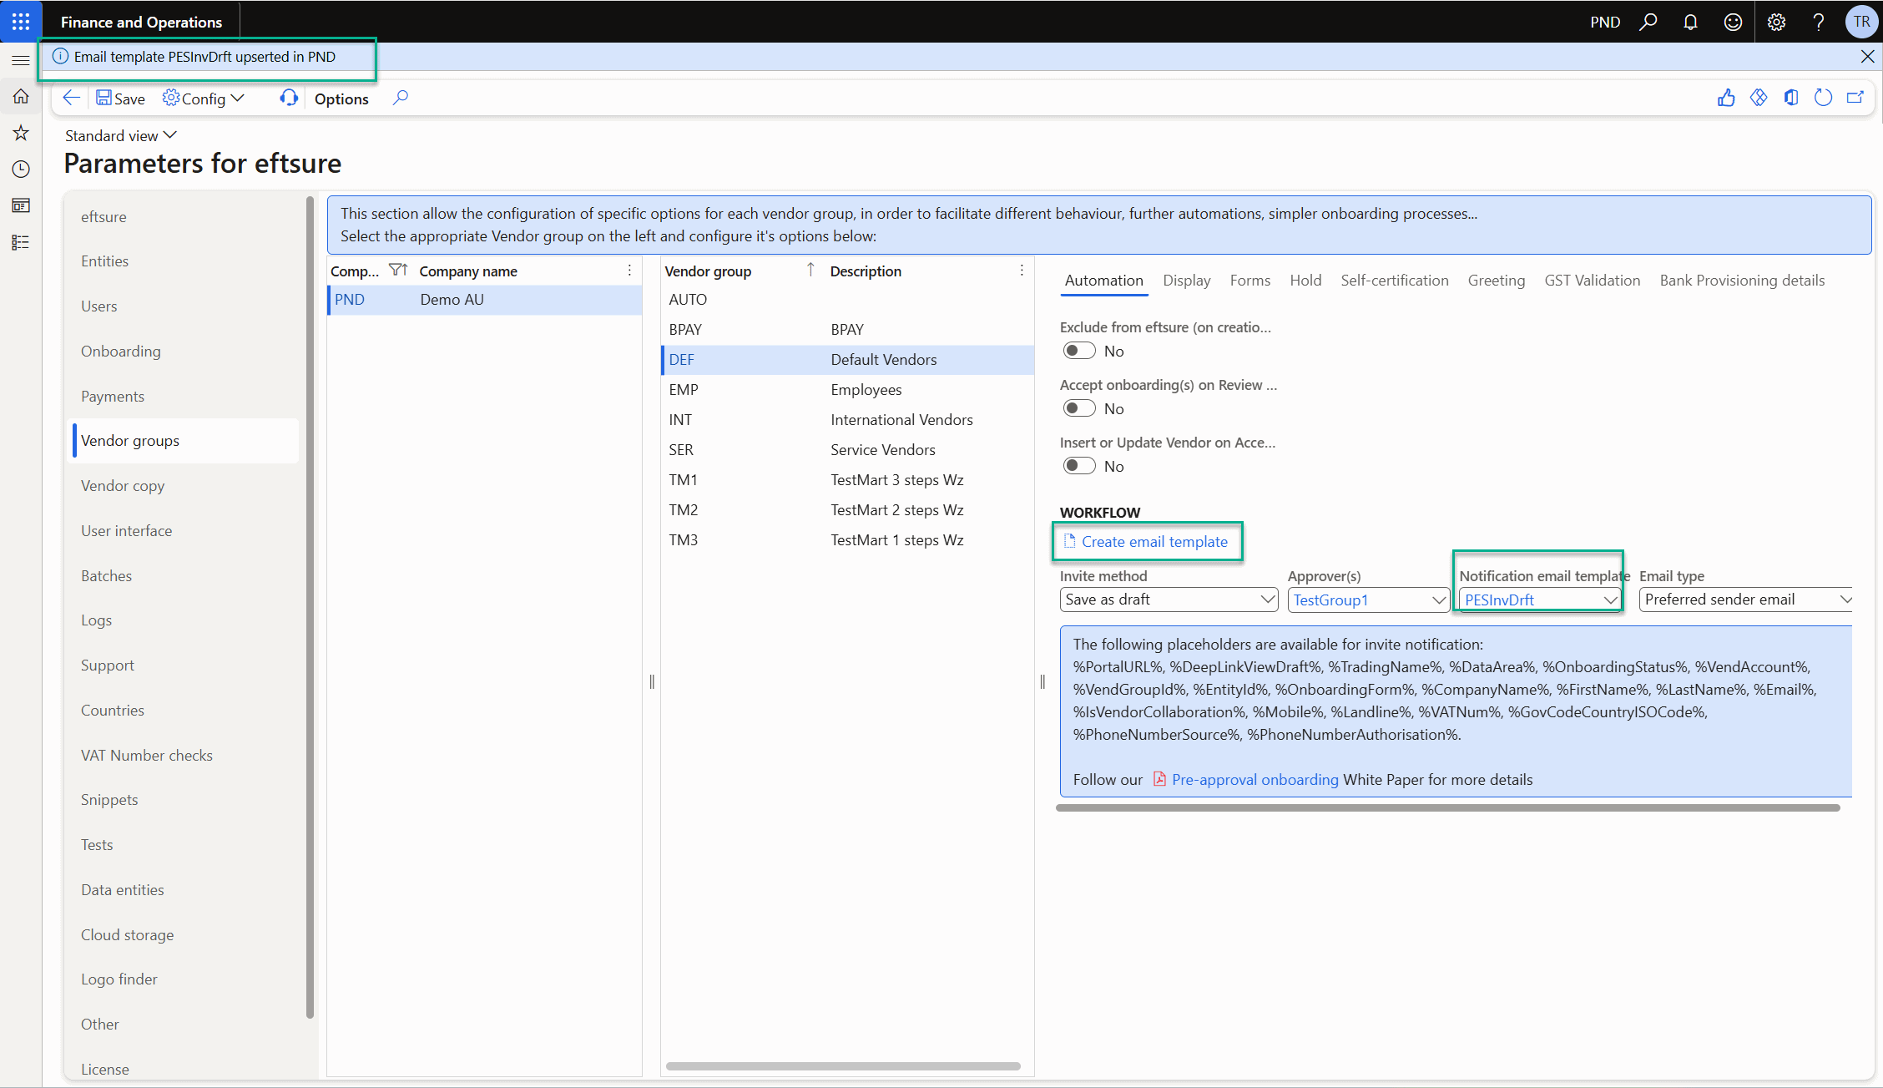Select the EMP Employees vendor group

[848, 390]
